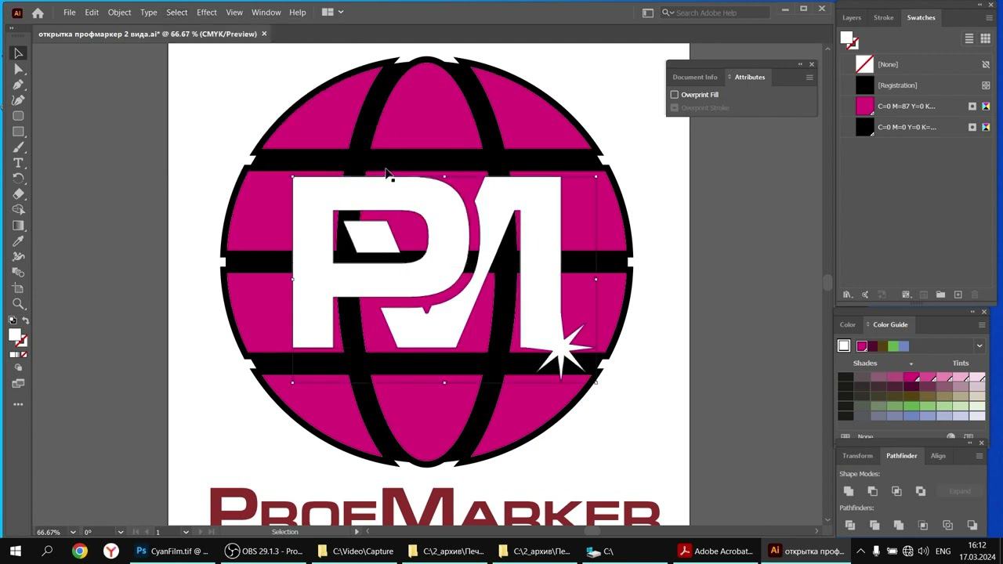Open Edit Toolbar three dots
Image resolution: width=1003 pixels, height=564 pixels.
18,404
